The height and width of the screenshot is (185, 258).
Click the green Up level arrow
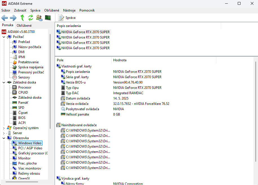pyautogui.click(x=22, y=18)
